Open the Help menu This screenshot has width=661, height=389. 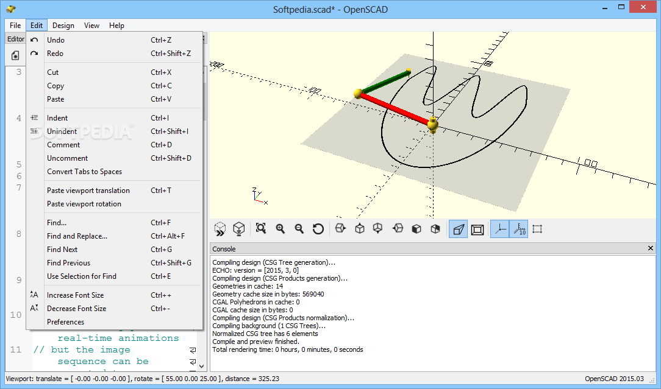click(x=116, y=25)
